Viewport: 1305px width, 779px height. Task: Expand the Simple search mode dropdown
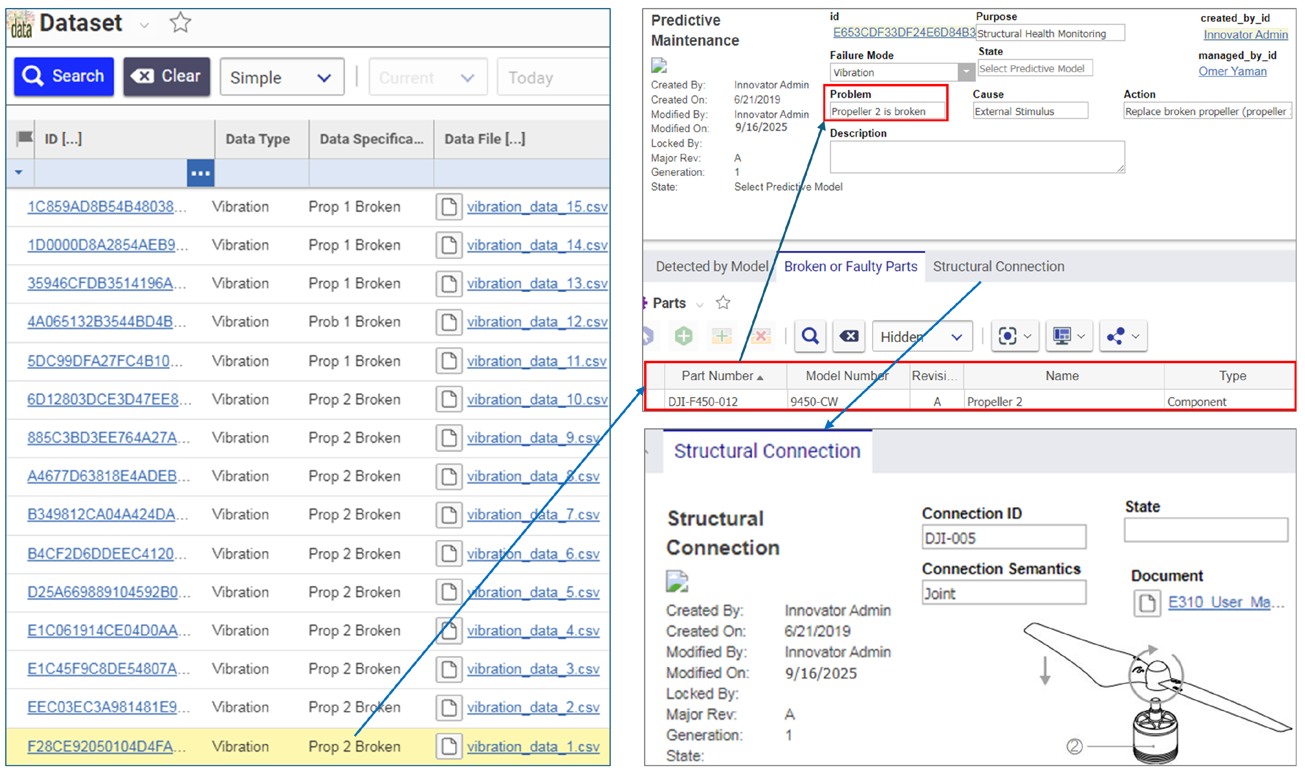pyautogui.click(x=282, y=78)
